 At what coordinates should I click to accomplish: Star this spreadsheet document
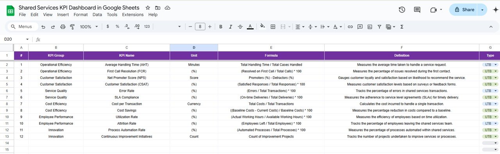148,8
